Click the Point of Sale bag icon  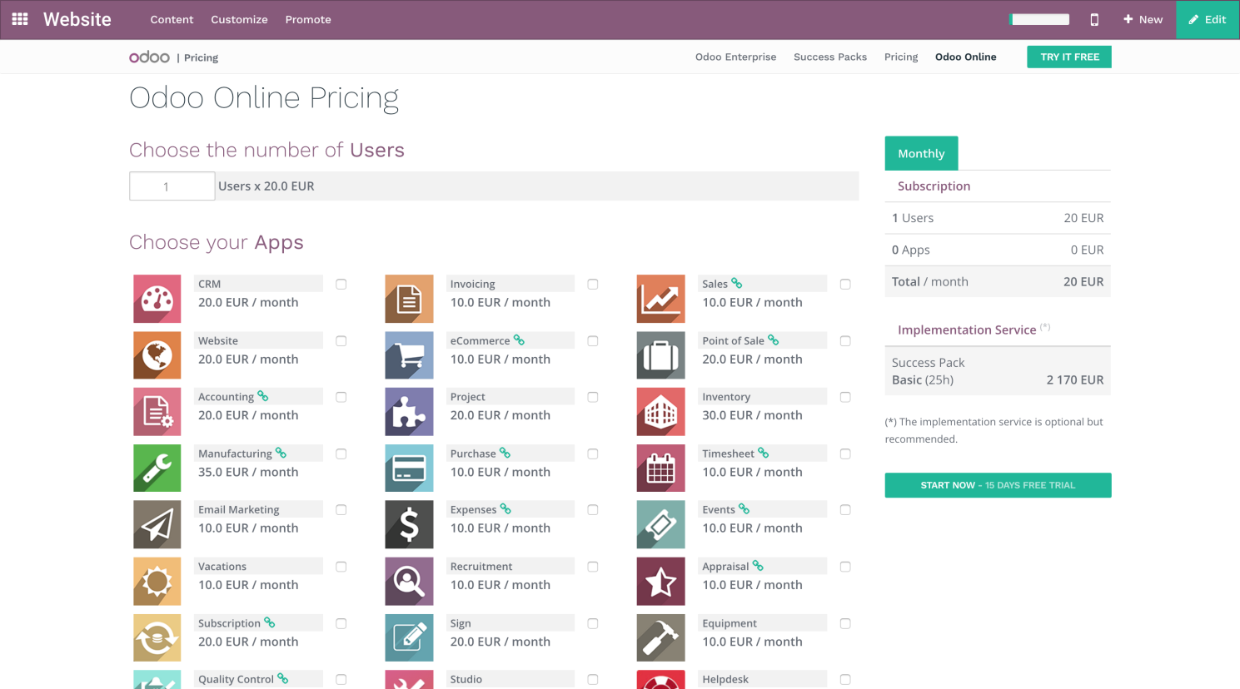click(x=661, y=355)
